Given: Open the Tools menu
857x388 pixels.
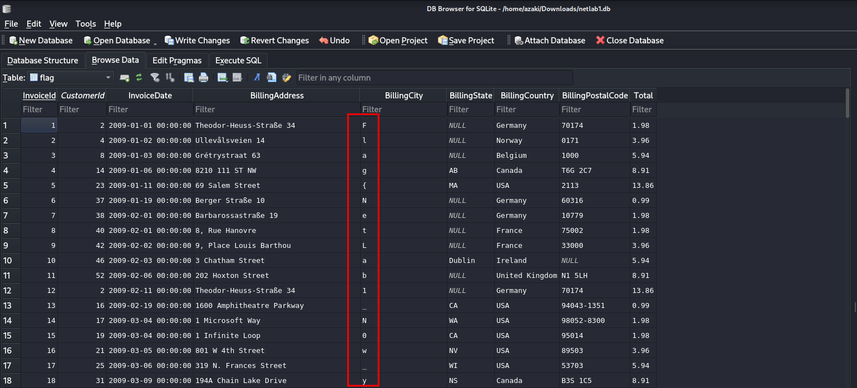Looking at the screenshot, I should pyautogui.click(x=86, y=24).
